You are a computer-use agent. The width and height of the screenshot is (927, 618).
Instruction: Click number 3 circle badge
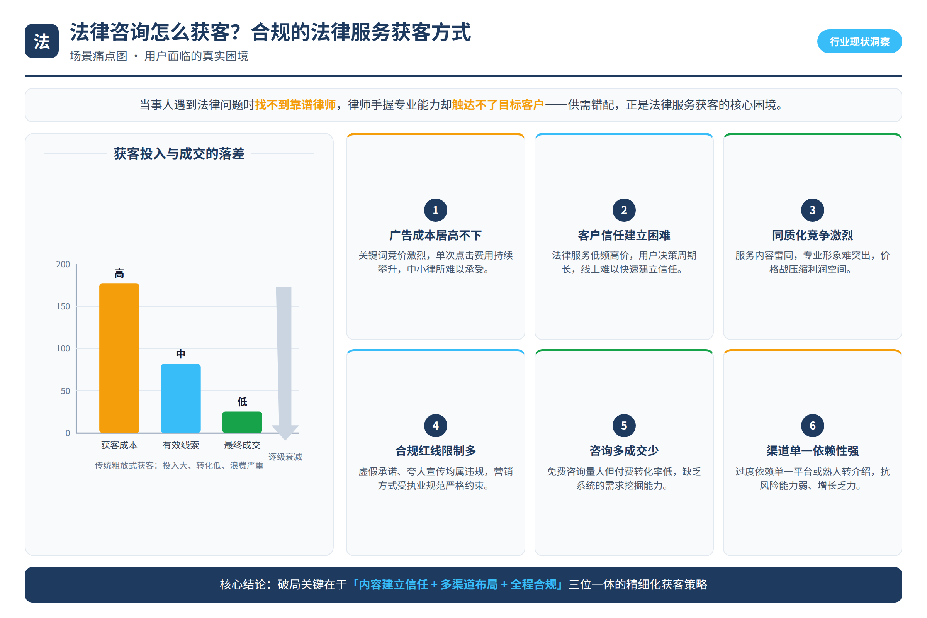tap(812, 210)
